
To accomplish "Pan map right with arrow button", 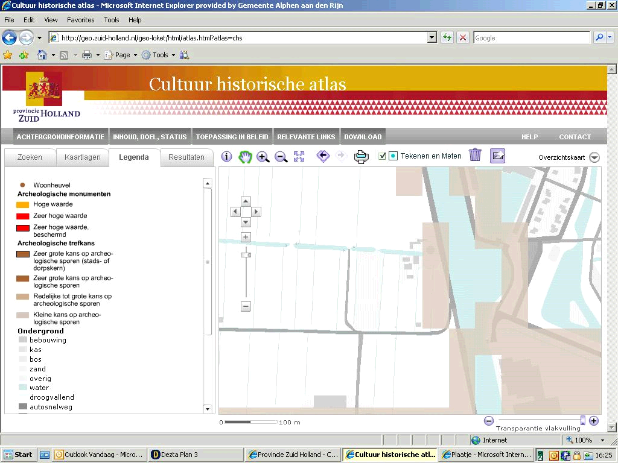I will [x=256, y=212].
